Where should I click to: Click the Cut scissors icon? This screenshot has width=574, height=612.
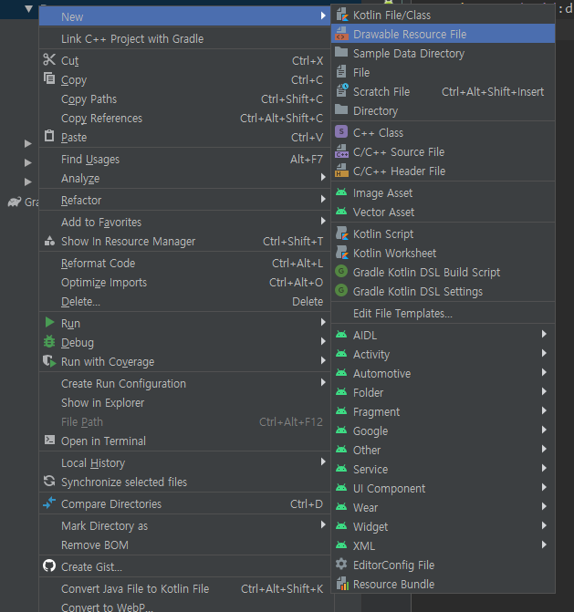click(x=49, y=59)
